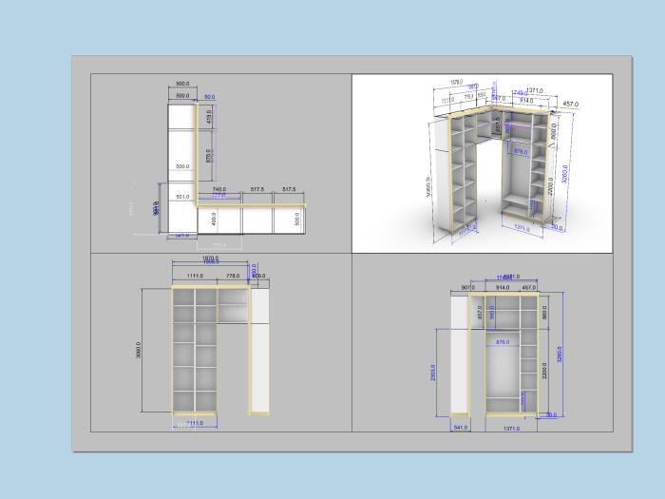The width and height of the screenshot is (665, 499).
Task: Select the blue 2333.0 vertical dimension at left of the side elevation
Action: [x=433, y=373]
